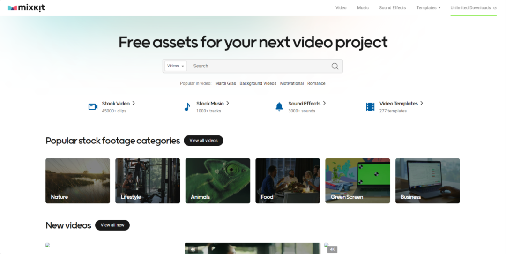Expand the Templates menu arrow
Image resolution: width=506 pixels, height=254 pixels.
pos(439,8)
